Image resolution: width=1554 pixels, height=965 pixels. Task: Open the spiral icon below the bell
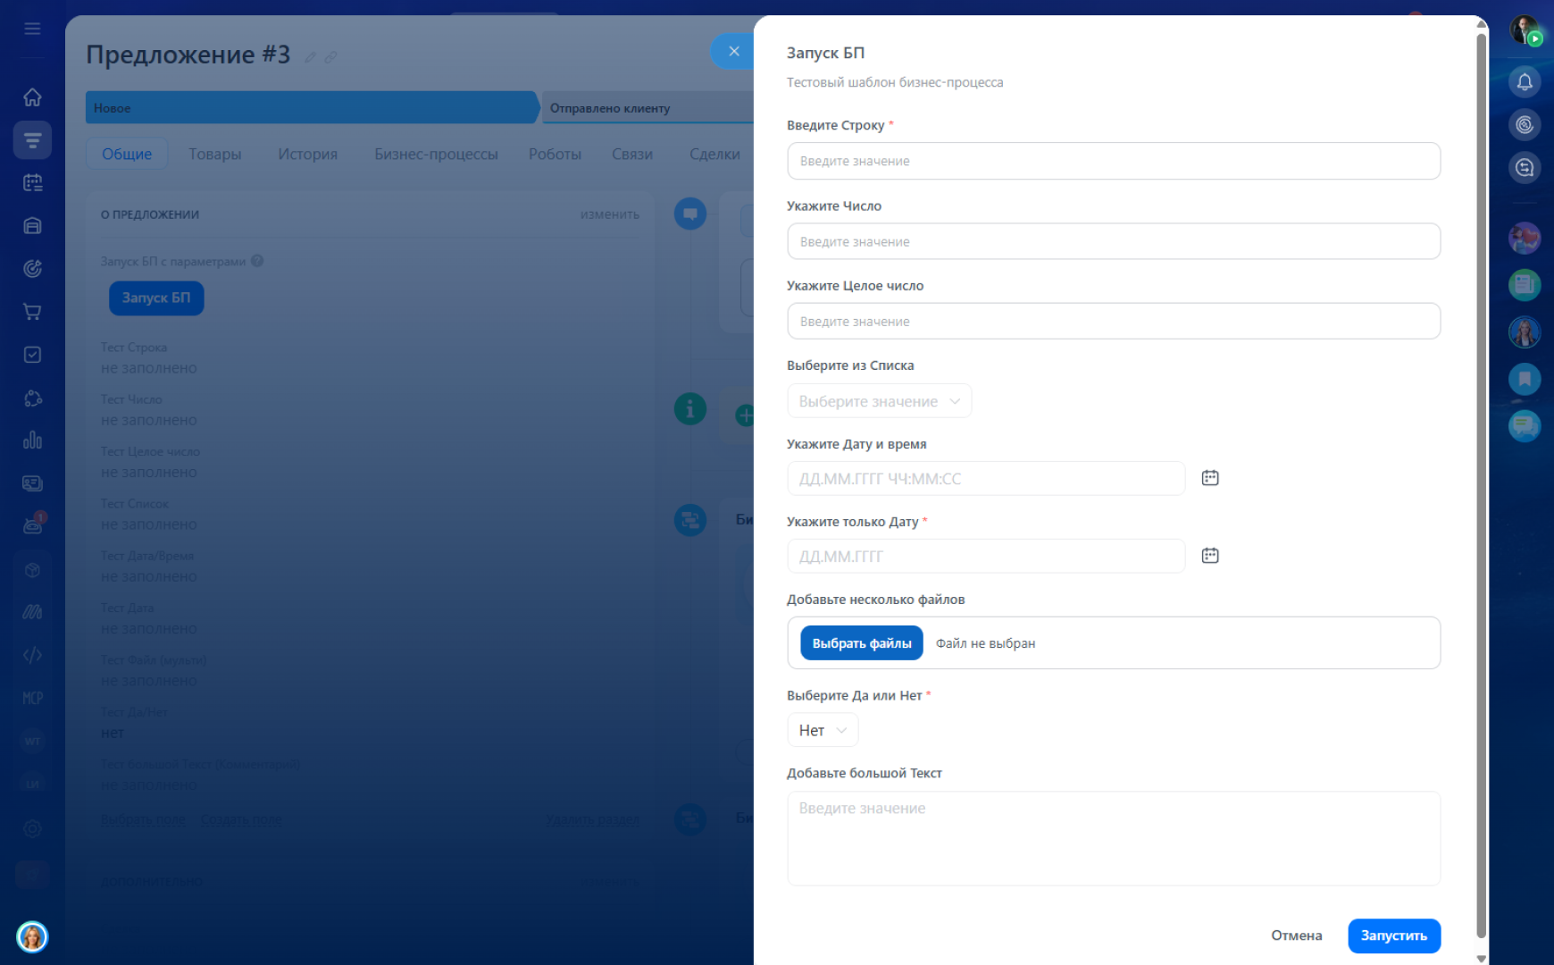pos(1525,125)
